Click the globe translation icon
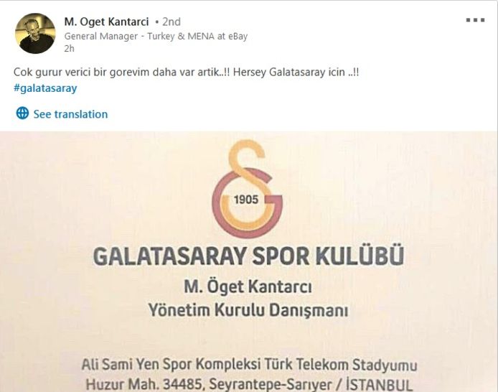Screen dimensions: 498x392 22,113
